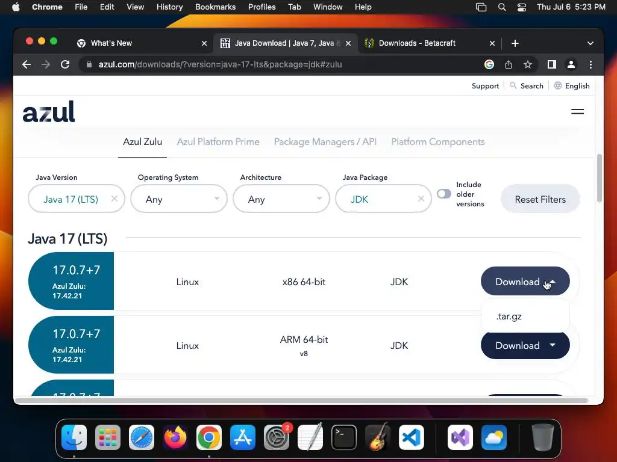Viewport: 617px width, 462px height.
Task: Switch to the Azul Zulu tab
Action: coord(142,142)
